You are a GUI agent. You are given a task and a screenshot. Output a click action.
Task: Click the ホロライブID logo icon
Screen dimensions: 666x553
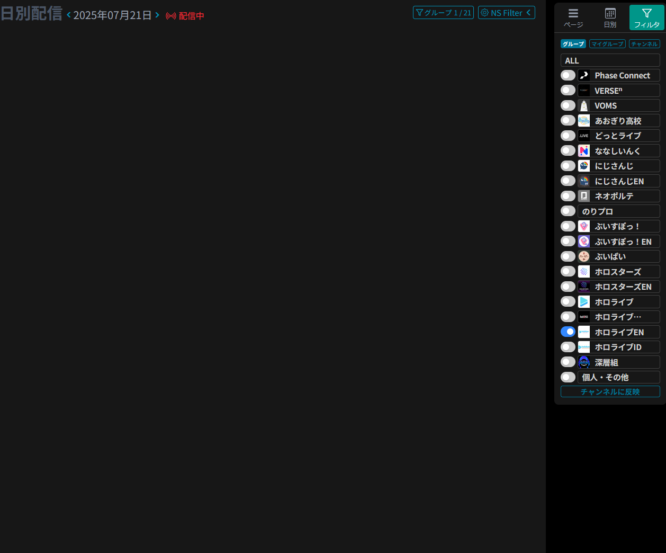[584, 347]
